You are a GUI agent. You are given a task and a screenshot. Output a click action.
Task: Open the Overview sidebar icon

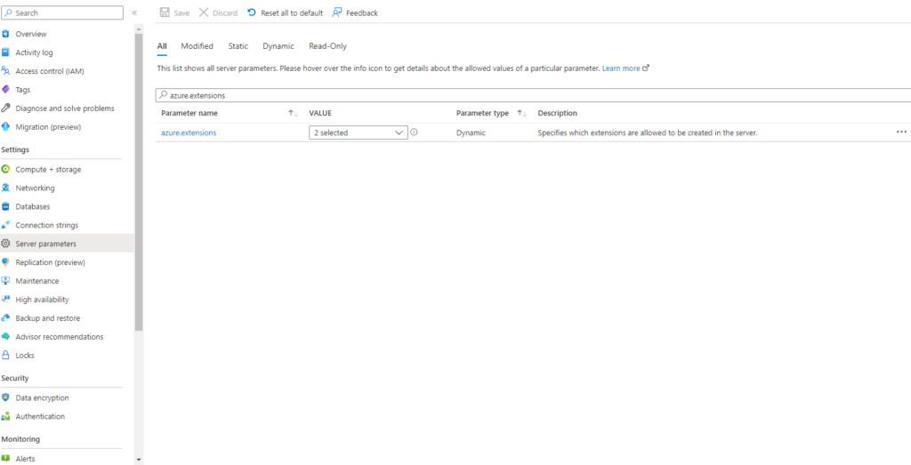click(6, 34)
